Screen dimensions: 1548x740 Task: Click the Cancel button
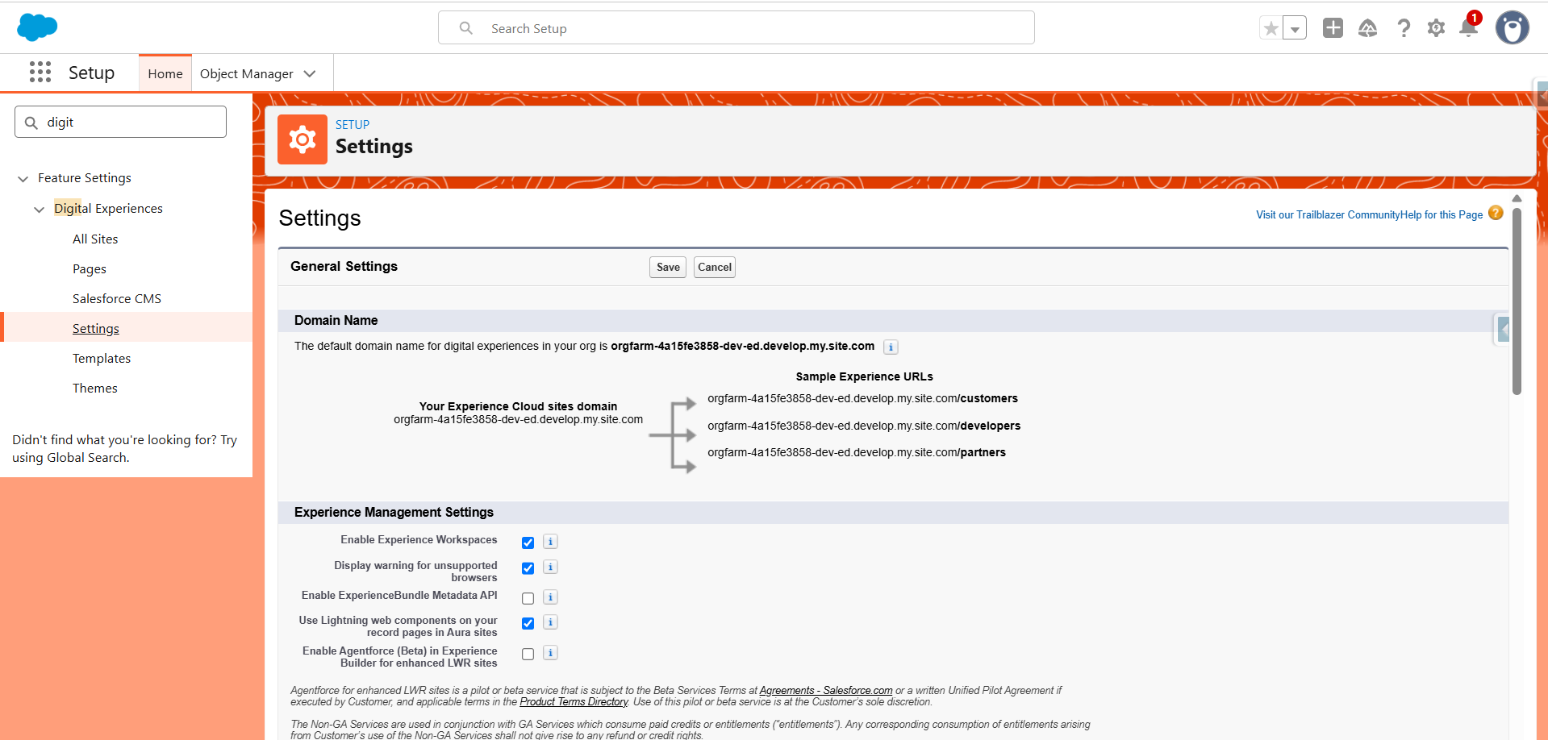[715, 267]
